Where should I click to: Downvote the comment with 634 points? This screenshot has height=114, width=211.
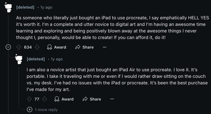click(37, 47)
